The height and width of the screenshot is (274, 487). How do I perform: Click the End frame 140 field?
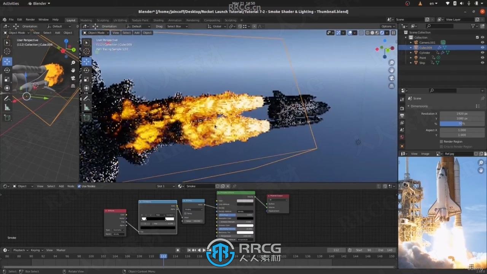[x=385, y=250]
